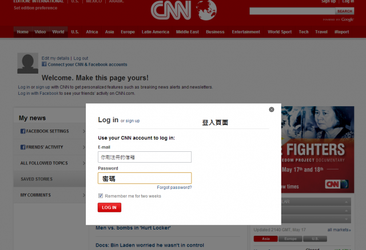Screen dimensions: 366x250
Task: Click Forgot password link
Action: [174, 187]
